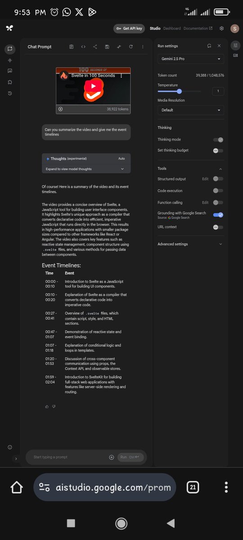Enable Set thinking budget switch
The width and height of the screenshot is (243, 540).
(218, 150)
